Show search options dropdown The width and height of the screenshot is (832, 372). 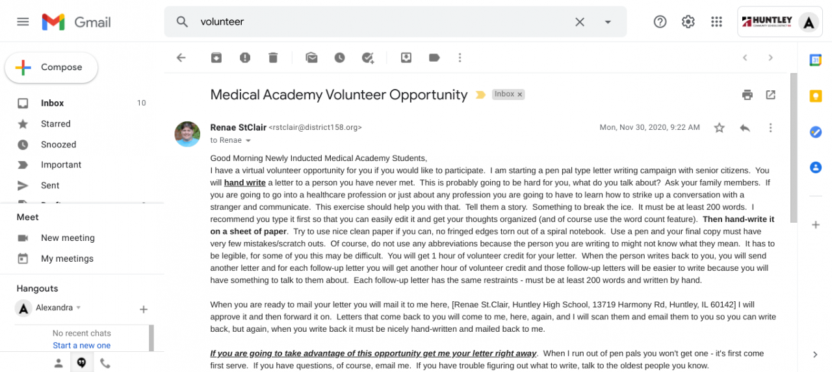[x=608, y=21]
